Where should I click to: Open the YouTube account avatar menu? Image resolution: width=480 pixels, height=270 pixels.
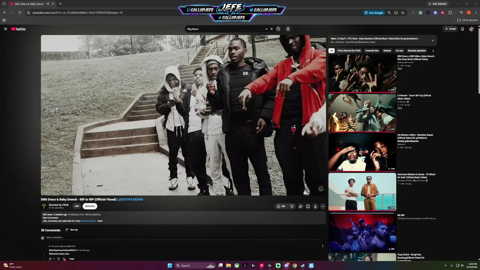point(471,29)
